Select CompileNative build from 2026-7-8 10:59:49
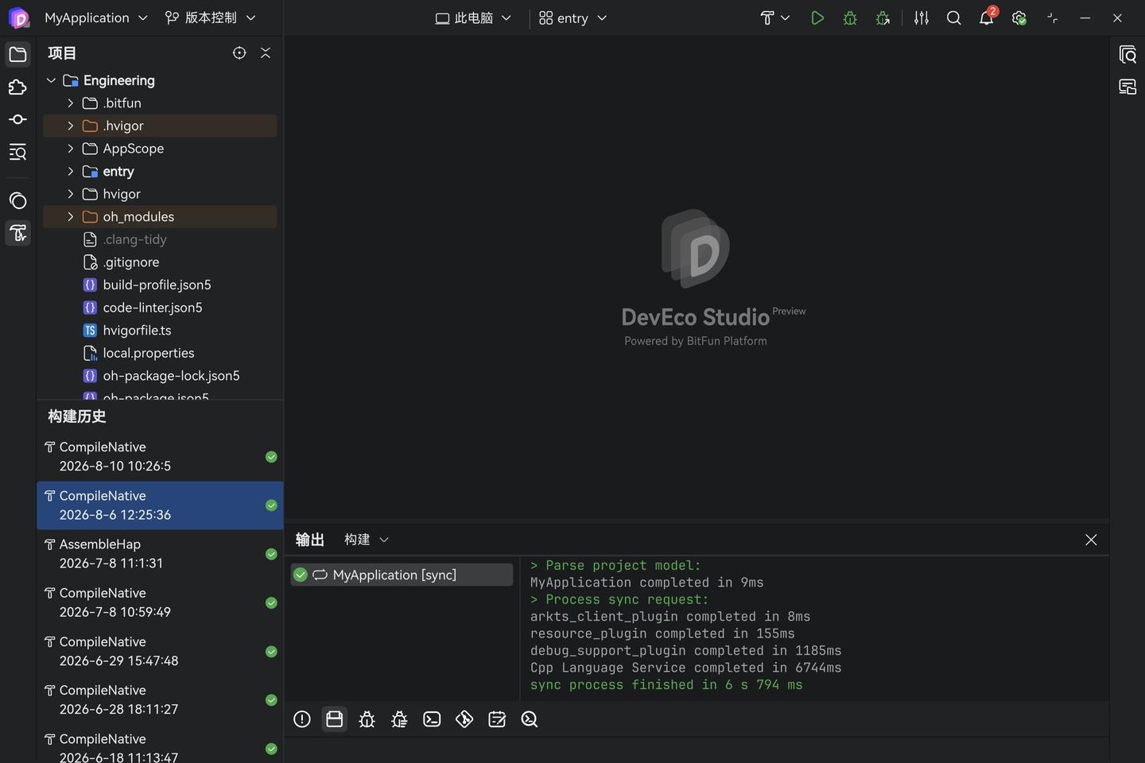 click(x=160, y=602)
